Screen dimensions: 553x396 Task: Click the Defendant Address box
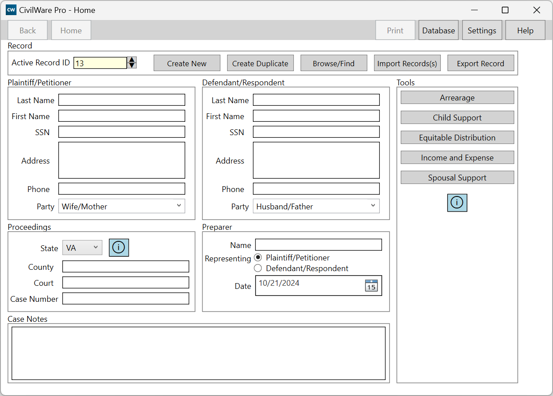click(x=316, y=160)
